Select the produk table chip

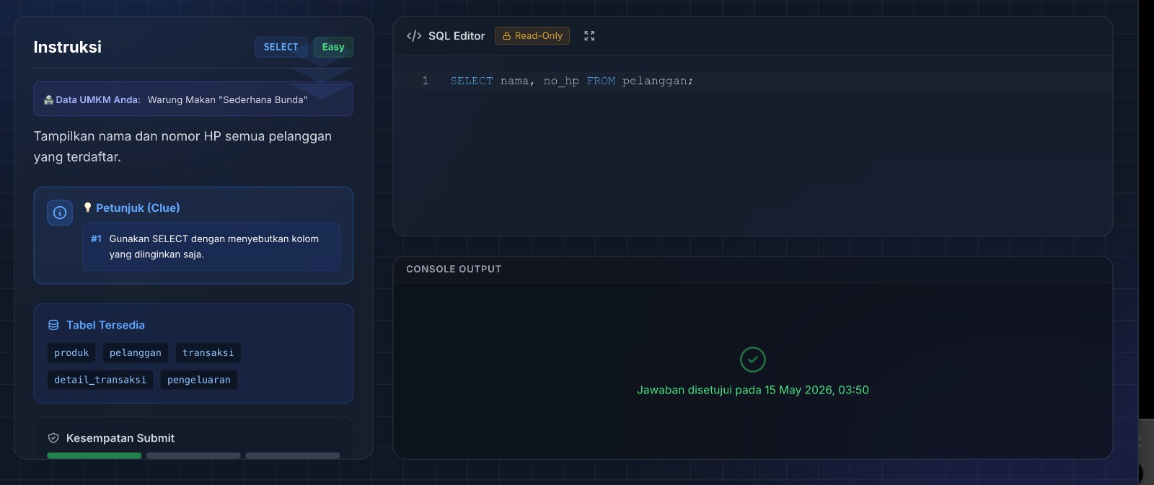pyautogui.click(x=71, y=353)
